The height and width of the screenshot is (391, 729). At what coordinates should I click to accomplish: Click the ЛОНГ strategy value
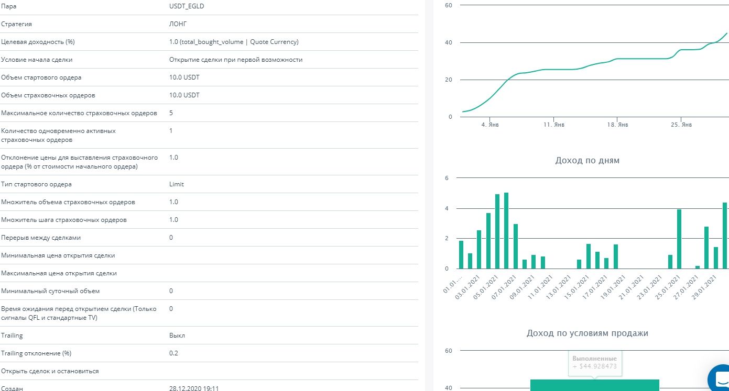pyautogui.click(x=178, y=24)
